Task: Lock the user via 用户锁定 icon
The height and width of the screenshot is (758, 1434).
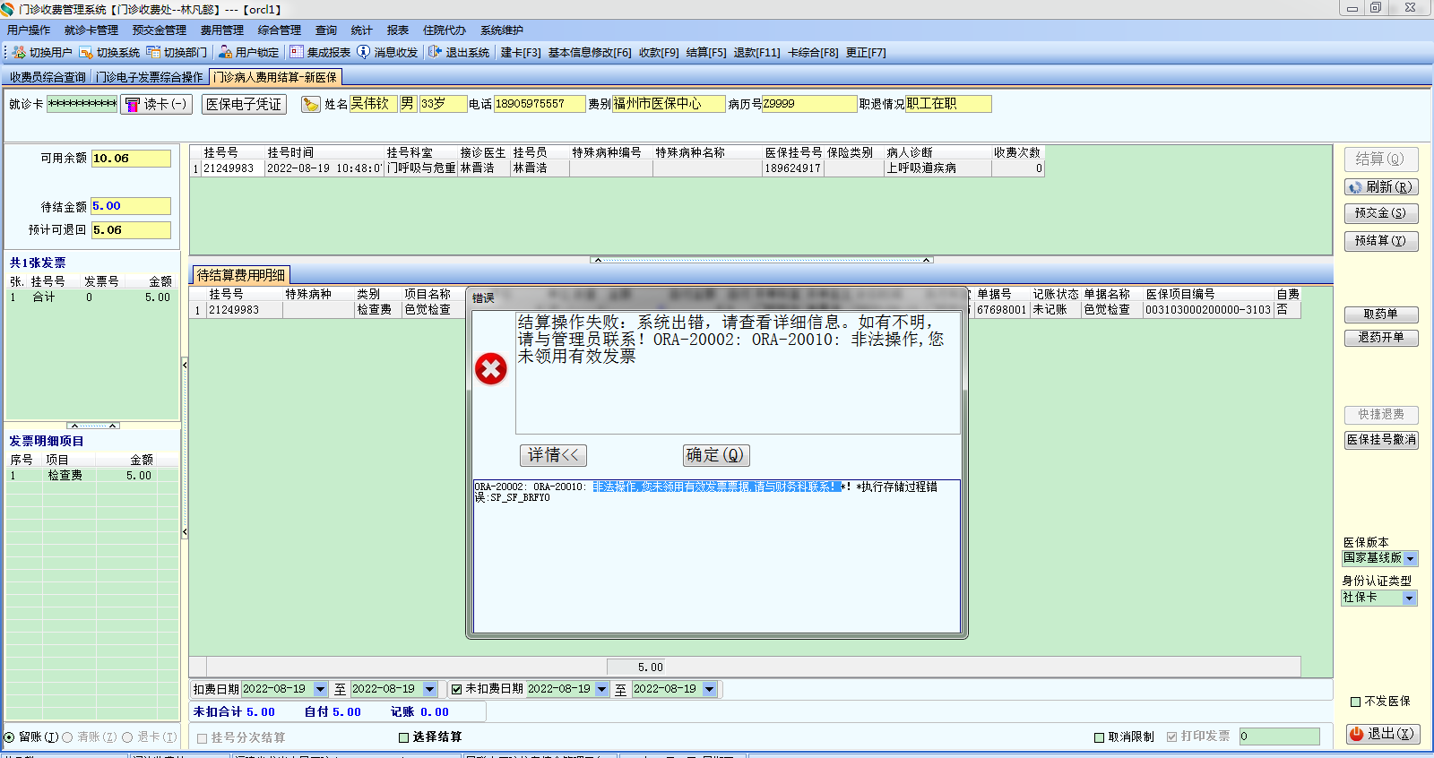Action: pos(225,52)
